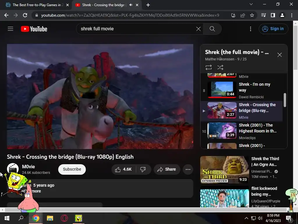Run the search with the magnifier button
This screenshot has width=298, height=224.
(x=212, y=29)
